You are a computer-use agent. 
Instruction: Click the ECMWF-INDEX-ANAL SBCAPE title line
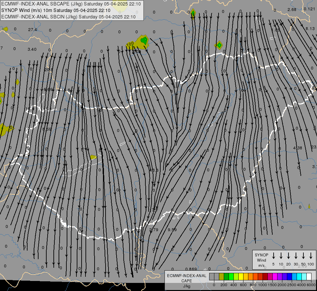tap(71, 4)
